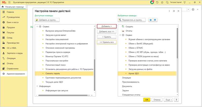Open the favorites star icon
Screen dimensions: 202x107
point(162,2)
